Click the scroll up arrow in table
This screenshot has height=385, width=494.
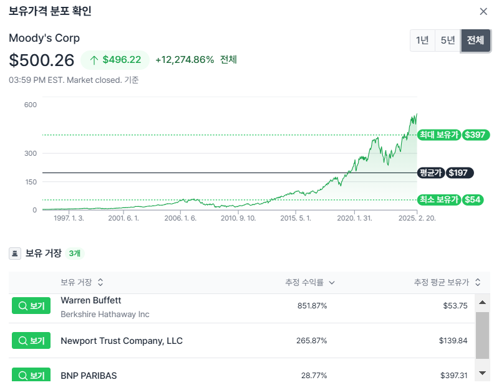point(482,303)
